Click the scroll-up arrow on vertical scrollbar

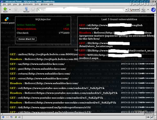tap(155, 15)
